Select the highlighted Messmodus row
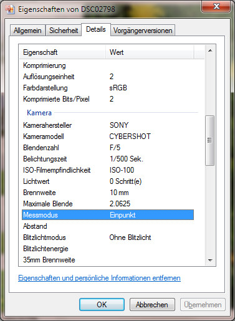The height and width of the screenshot is (321, 235). 108,215
